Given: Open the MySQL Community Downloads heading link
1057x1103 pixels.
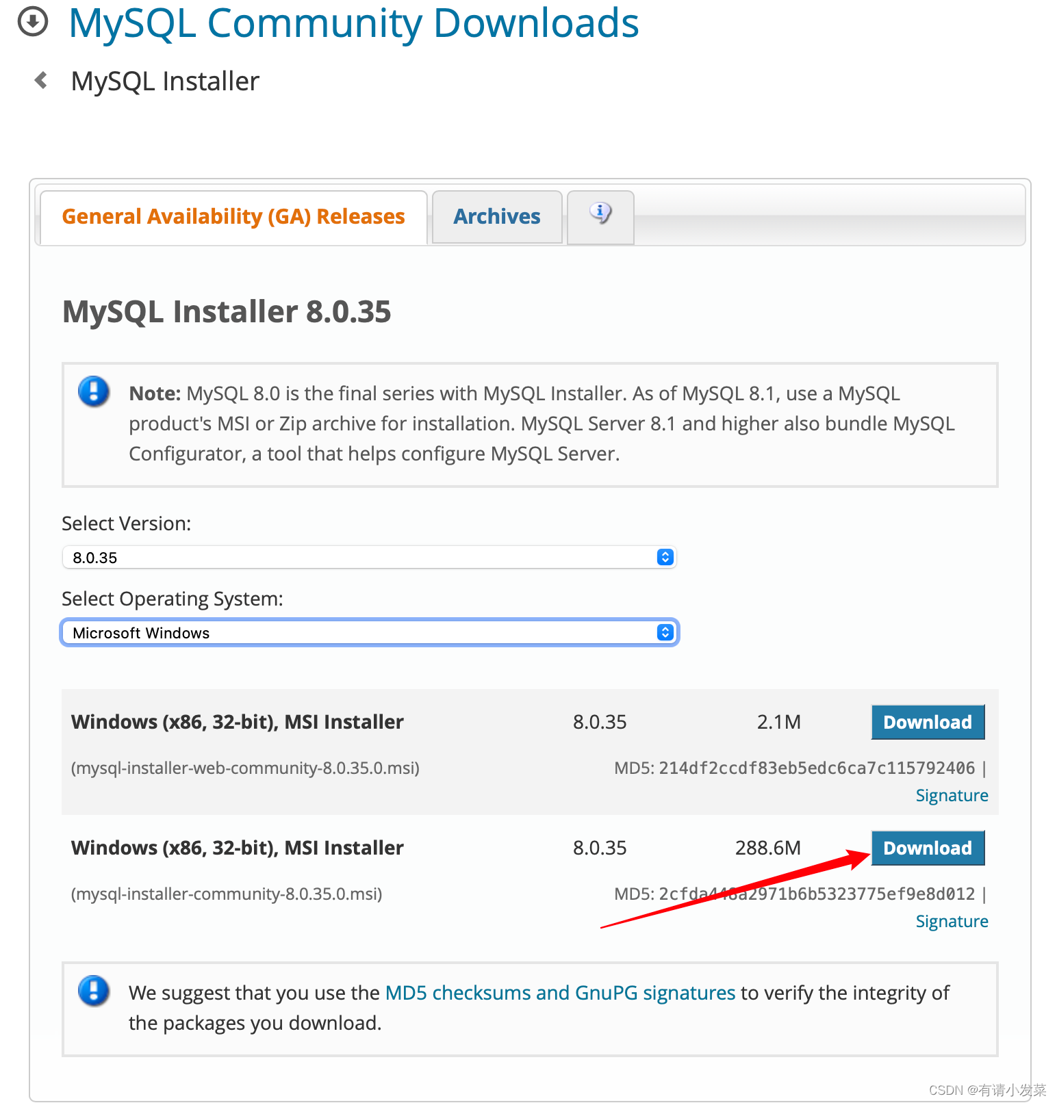Looking at the screenshot, I should (x=354, y=23).
